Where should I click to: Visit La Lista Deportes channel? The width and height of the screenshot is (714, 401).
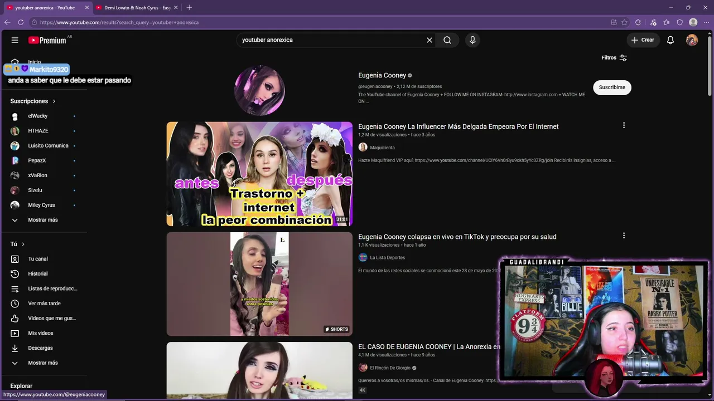387,258
